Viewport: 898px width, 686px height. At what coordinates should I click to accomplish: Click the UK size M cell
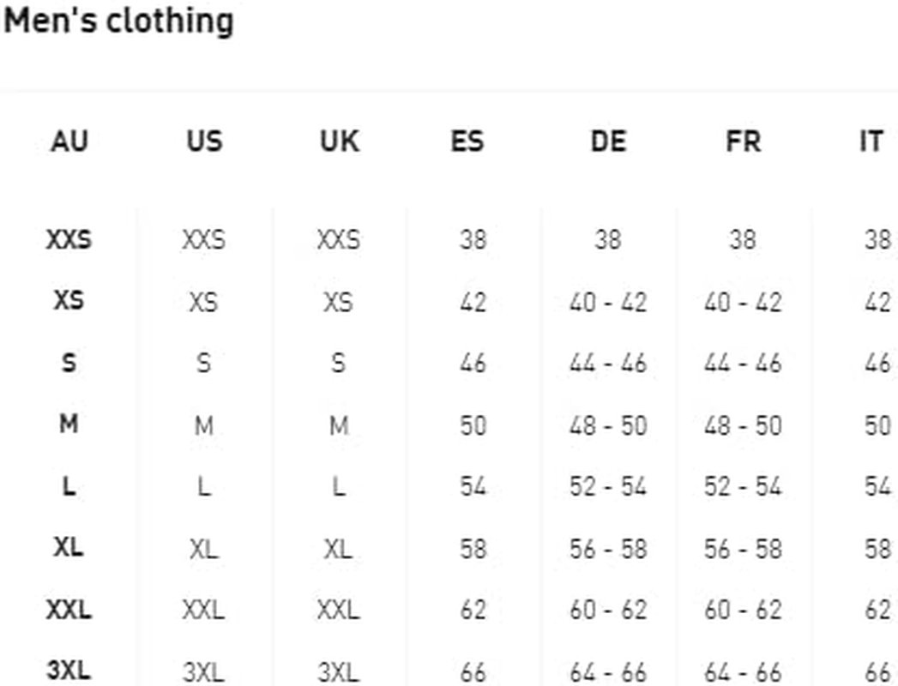[339, 425]
